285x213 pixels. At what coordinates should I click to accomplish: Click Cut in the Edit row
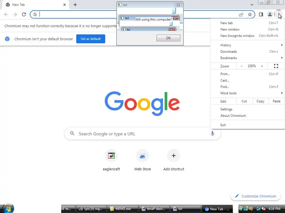click(x=244, y=101)
